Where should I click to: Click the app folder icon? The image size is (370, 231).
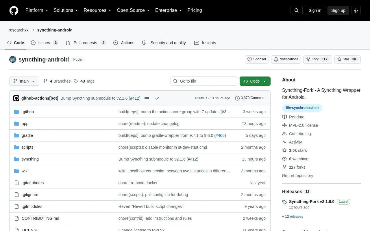tap(16, 124)
